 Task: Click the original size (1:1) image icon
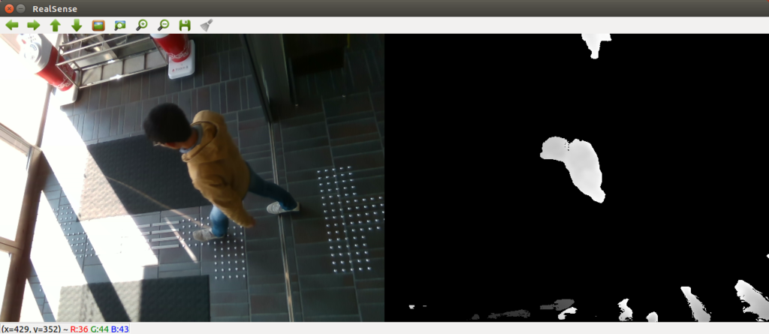click(98, 26)
